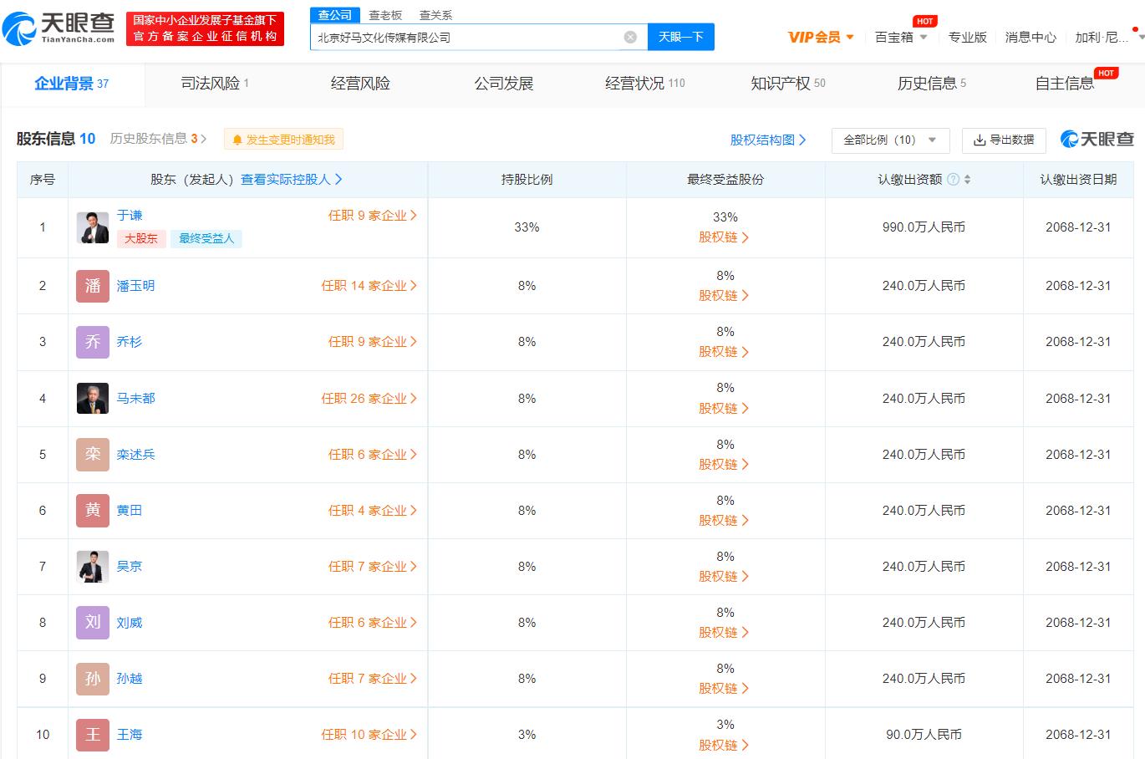Expand 于谦's 任职 9 家企业 list
Screen dimensions: 1145x759
(x=373, y=216)
